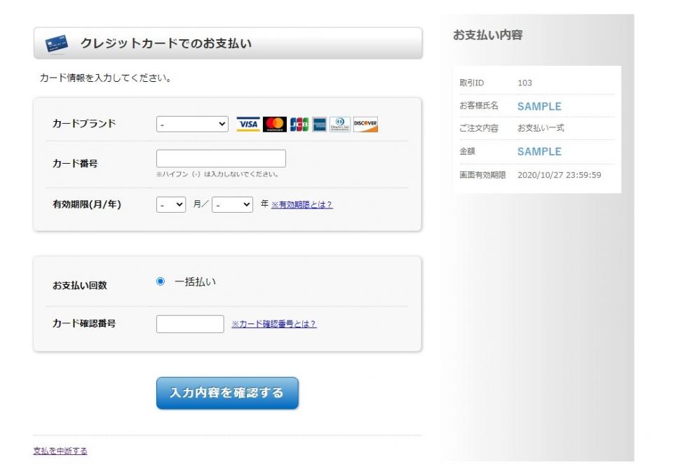Open the ※有効期限とは？ help link
The image size is (673, 464).
tap(301, 204)
